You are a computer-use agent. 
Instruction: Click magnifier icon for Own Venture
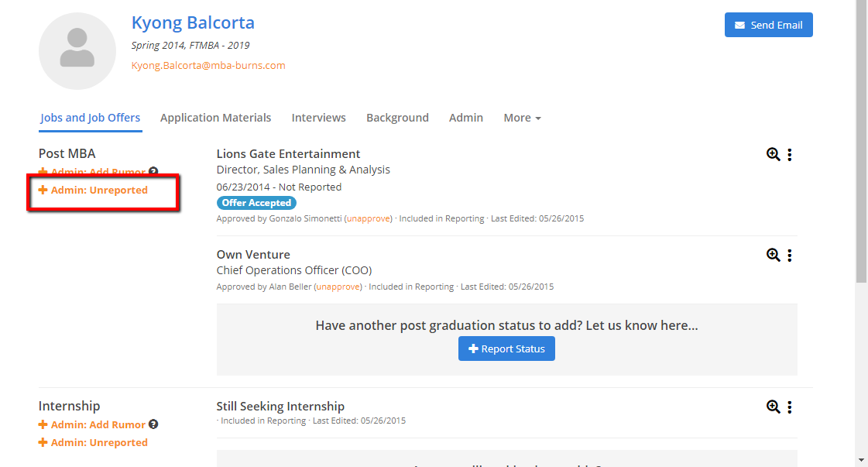point(773,255)
